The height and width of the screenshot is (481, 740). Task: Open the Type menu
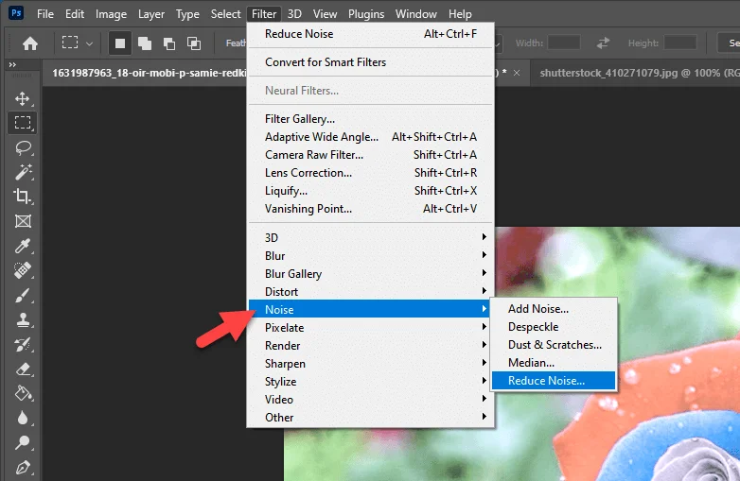187,14
